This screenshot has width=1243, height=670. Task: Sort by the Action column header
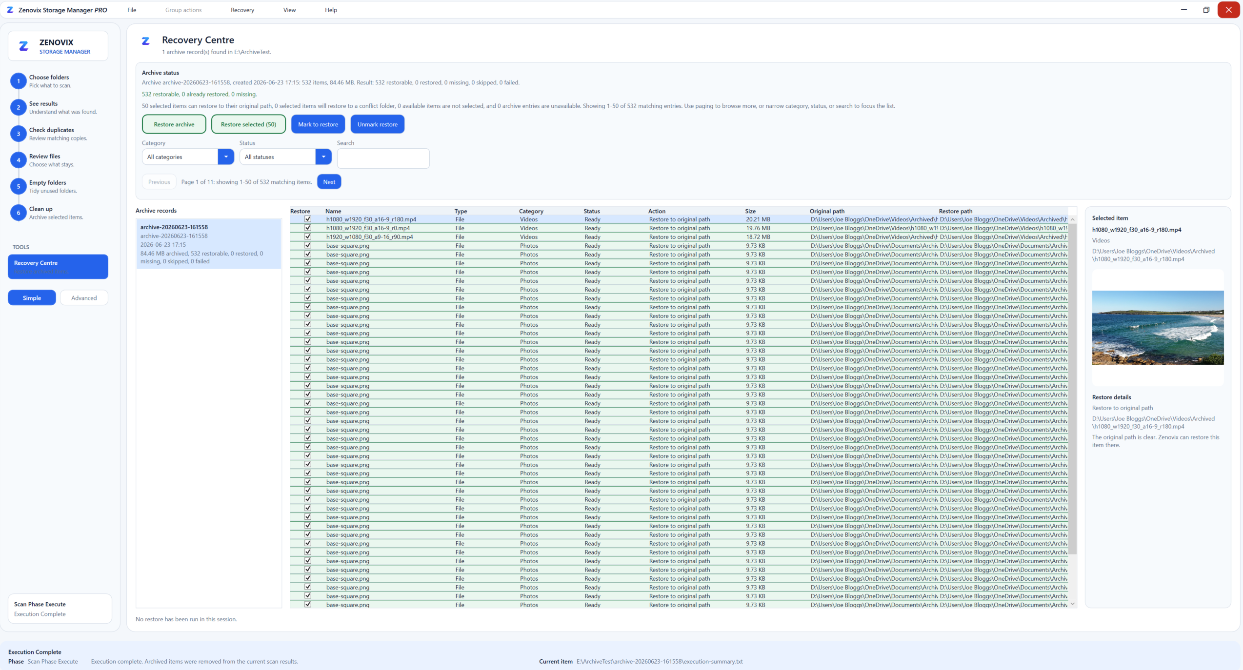pyautogui.click(x=657, y=211)
